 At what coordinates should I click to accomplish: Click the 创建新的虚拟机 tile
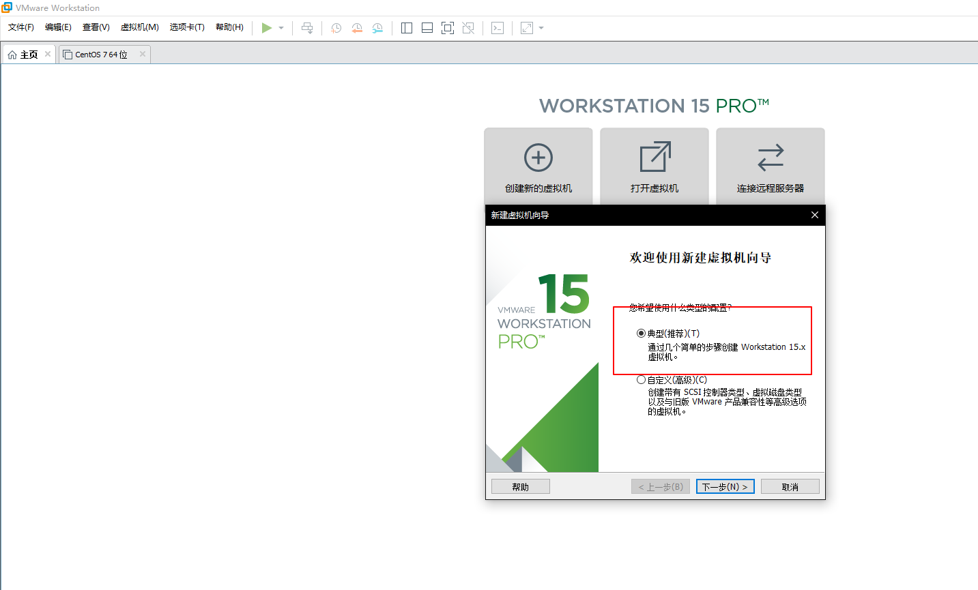tap(538, 166)
